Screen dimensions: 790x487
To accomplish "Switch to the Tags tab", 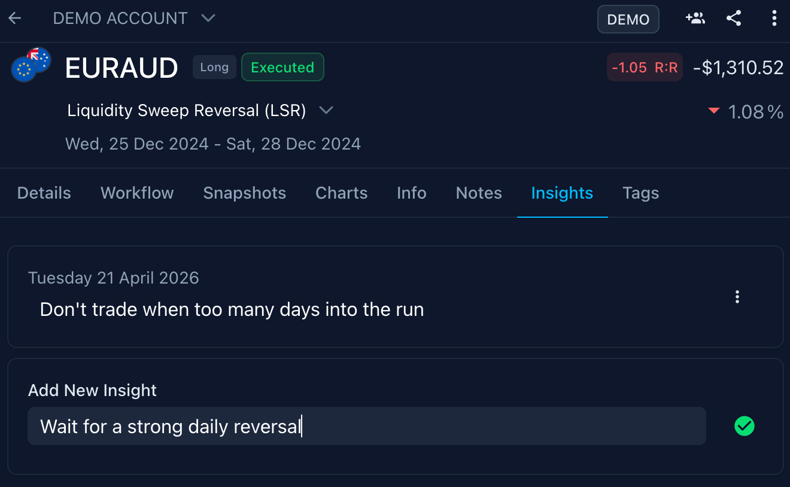I will click(x=640, y=193).
